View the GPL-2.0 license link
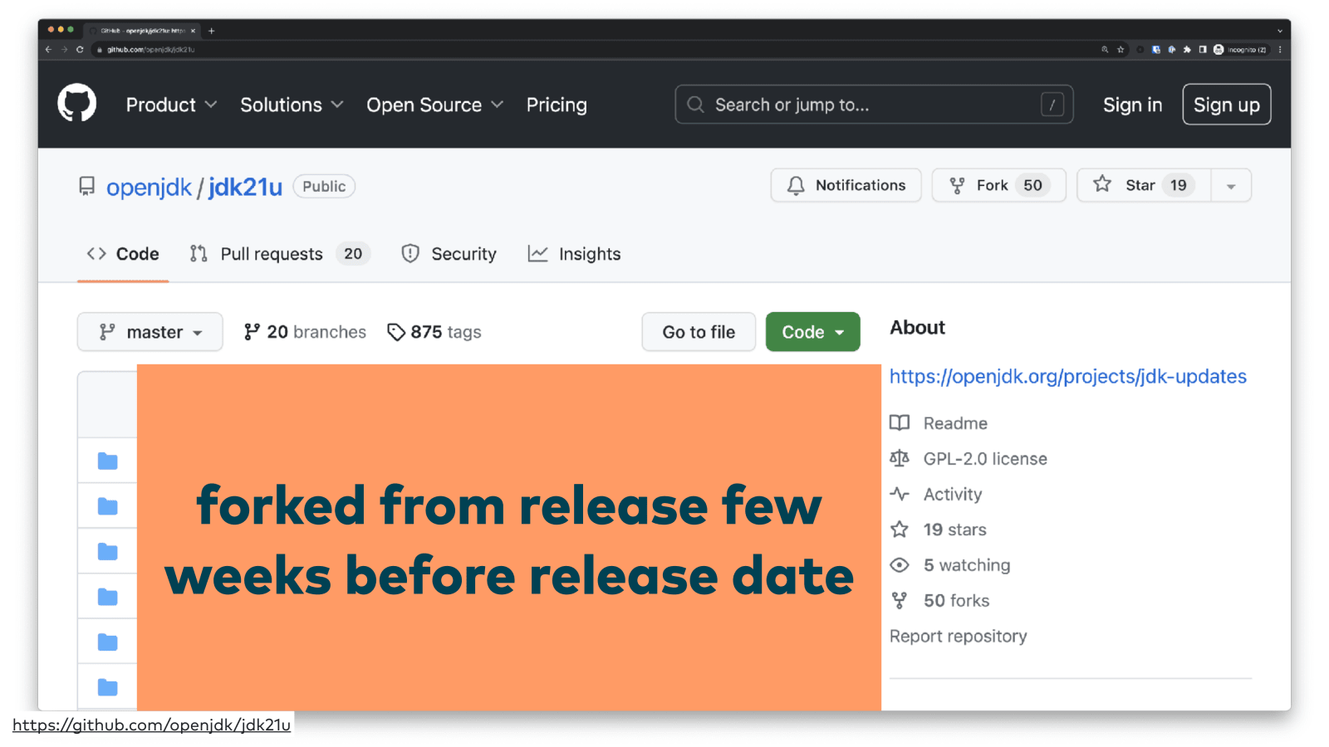1329x747 pixels. click(x=985, y=459)
